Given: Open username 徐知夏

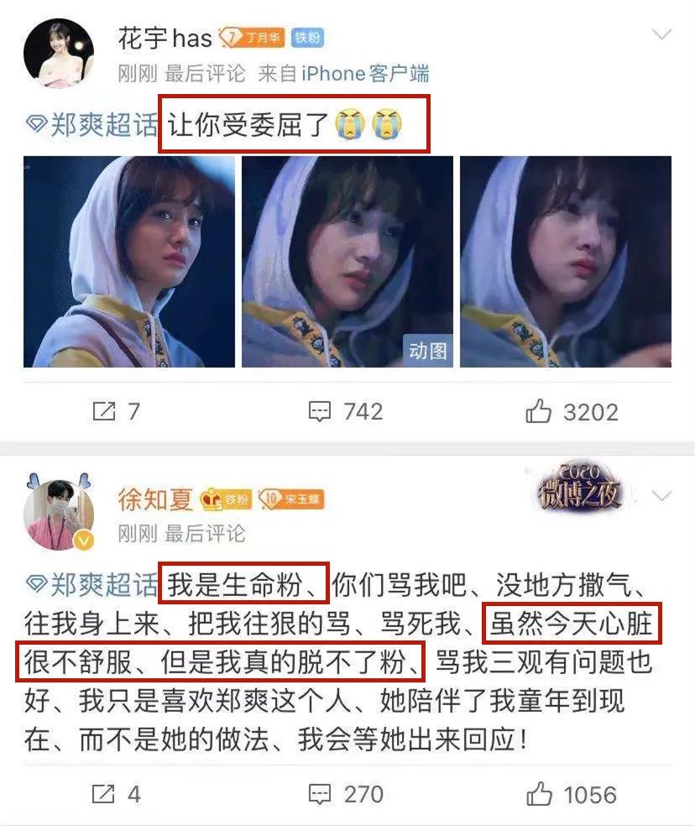Looking at the screenshot, I should coord(155,499).
